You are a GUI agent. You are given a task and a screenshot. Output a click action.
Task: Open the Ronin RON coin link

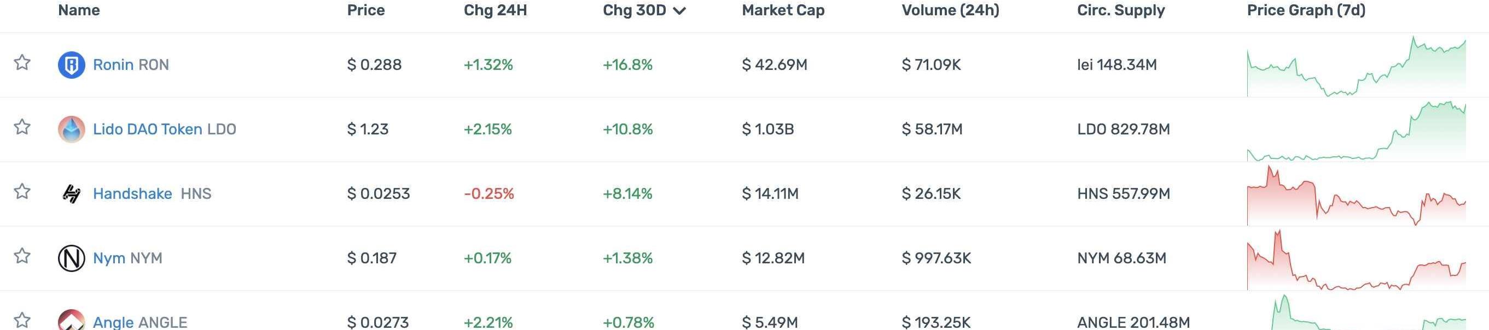[131, 64]
